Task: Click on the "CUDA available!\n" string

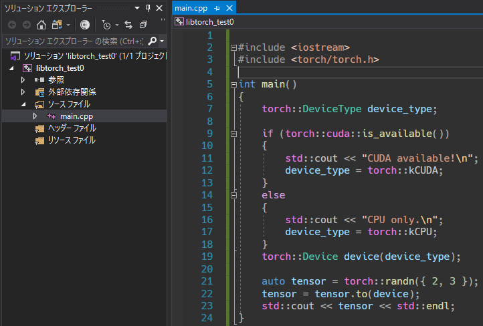Action: point(417,158)
